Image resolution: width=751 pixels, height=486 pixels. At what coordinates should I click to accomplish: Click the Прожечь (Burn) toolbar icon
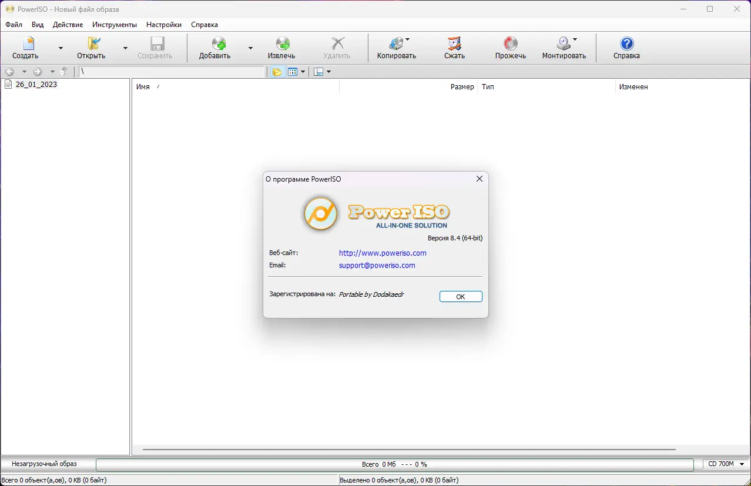511,44
